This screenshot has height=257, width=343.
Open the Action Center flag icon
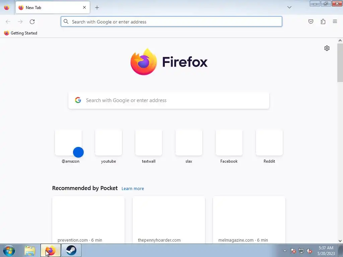pos(293,251)
